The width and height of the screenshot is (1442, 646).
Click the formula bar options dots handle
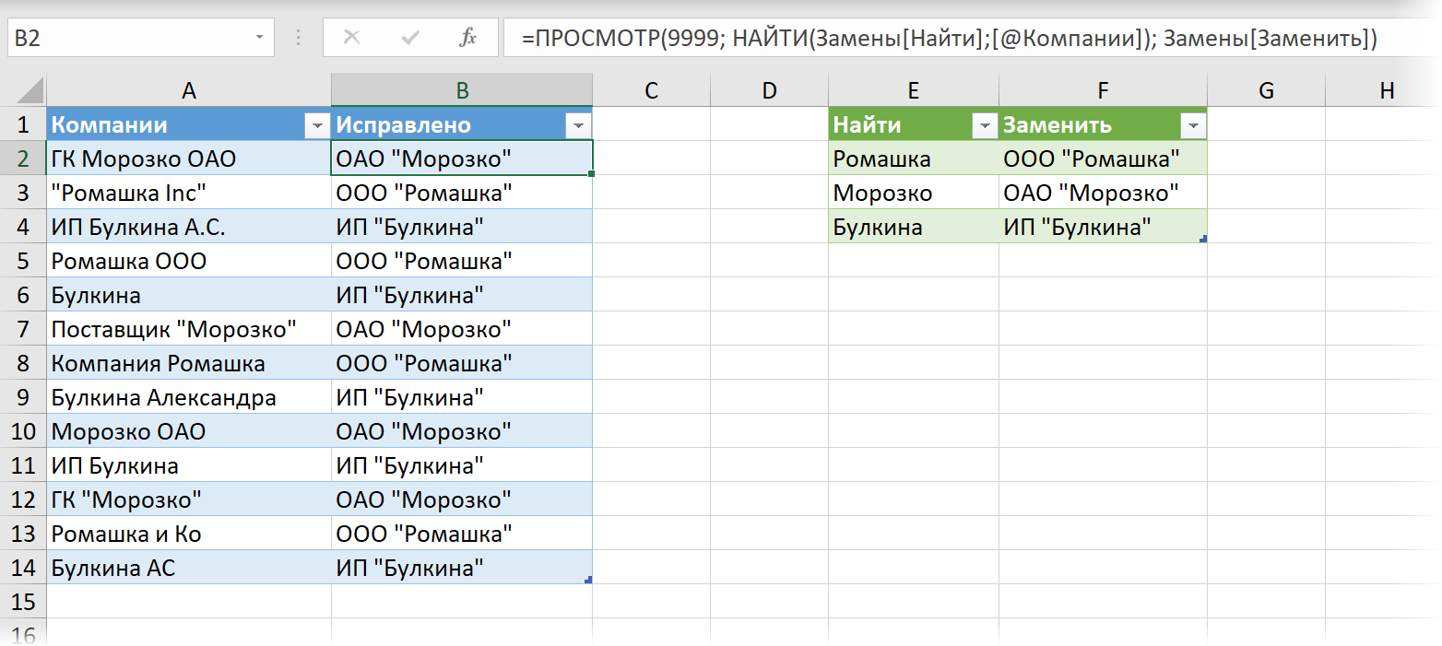[298, 39]
